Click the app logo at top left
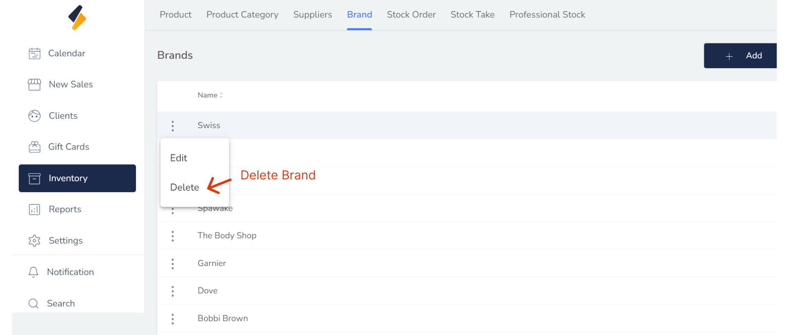789x335 pixels. click(x=77, y=18)
